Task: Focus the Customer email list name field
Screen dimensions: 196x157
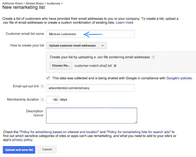Action: coord(90,34)
